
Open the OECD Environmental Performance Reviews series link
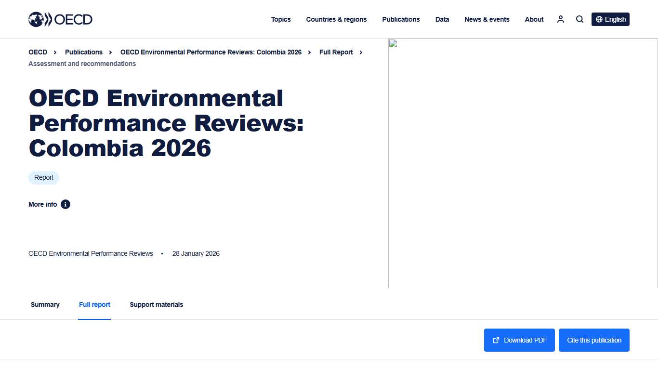click(91, 253)
